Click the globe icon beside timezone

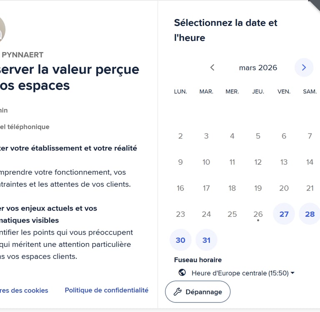coord(182,272)
